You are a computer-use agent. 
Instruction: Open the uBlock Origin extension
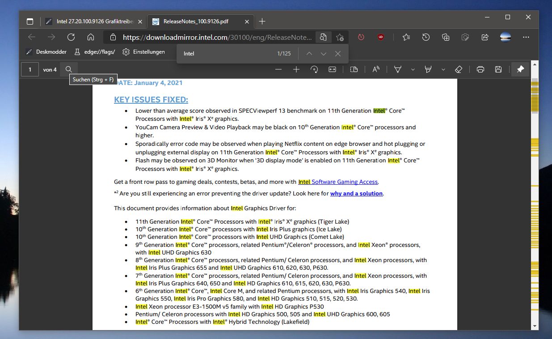(x=381, y=37)
